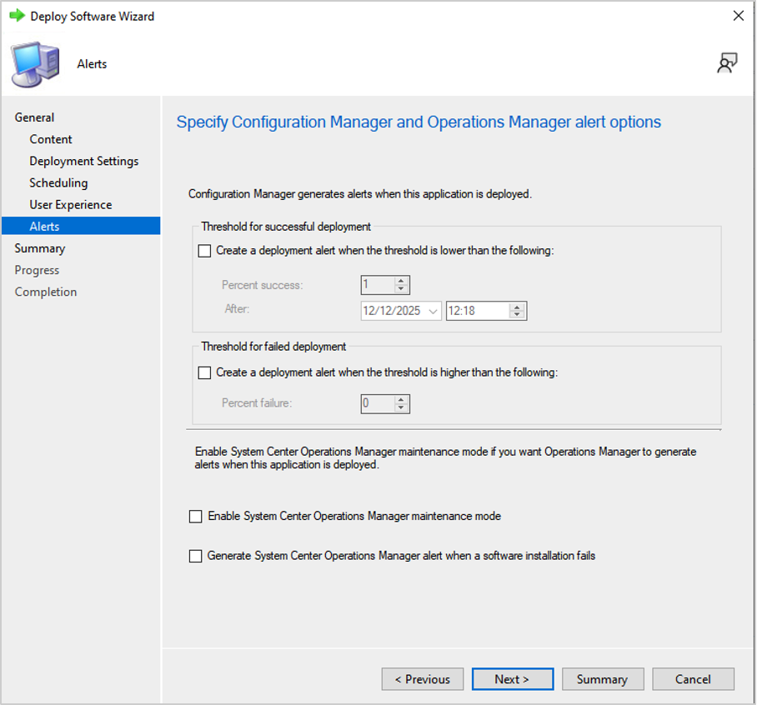Select Deployment Settings in wizard navigation
The height and width of the screenshot is (705, 757).
pos(84,161)
